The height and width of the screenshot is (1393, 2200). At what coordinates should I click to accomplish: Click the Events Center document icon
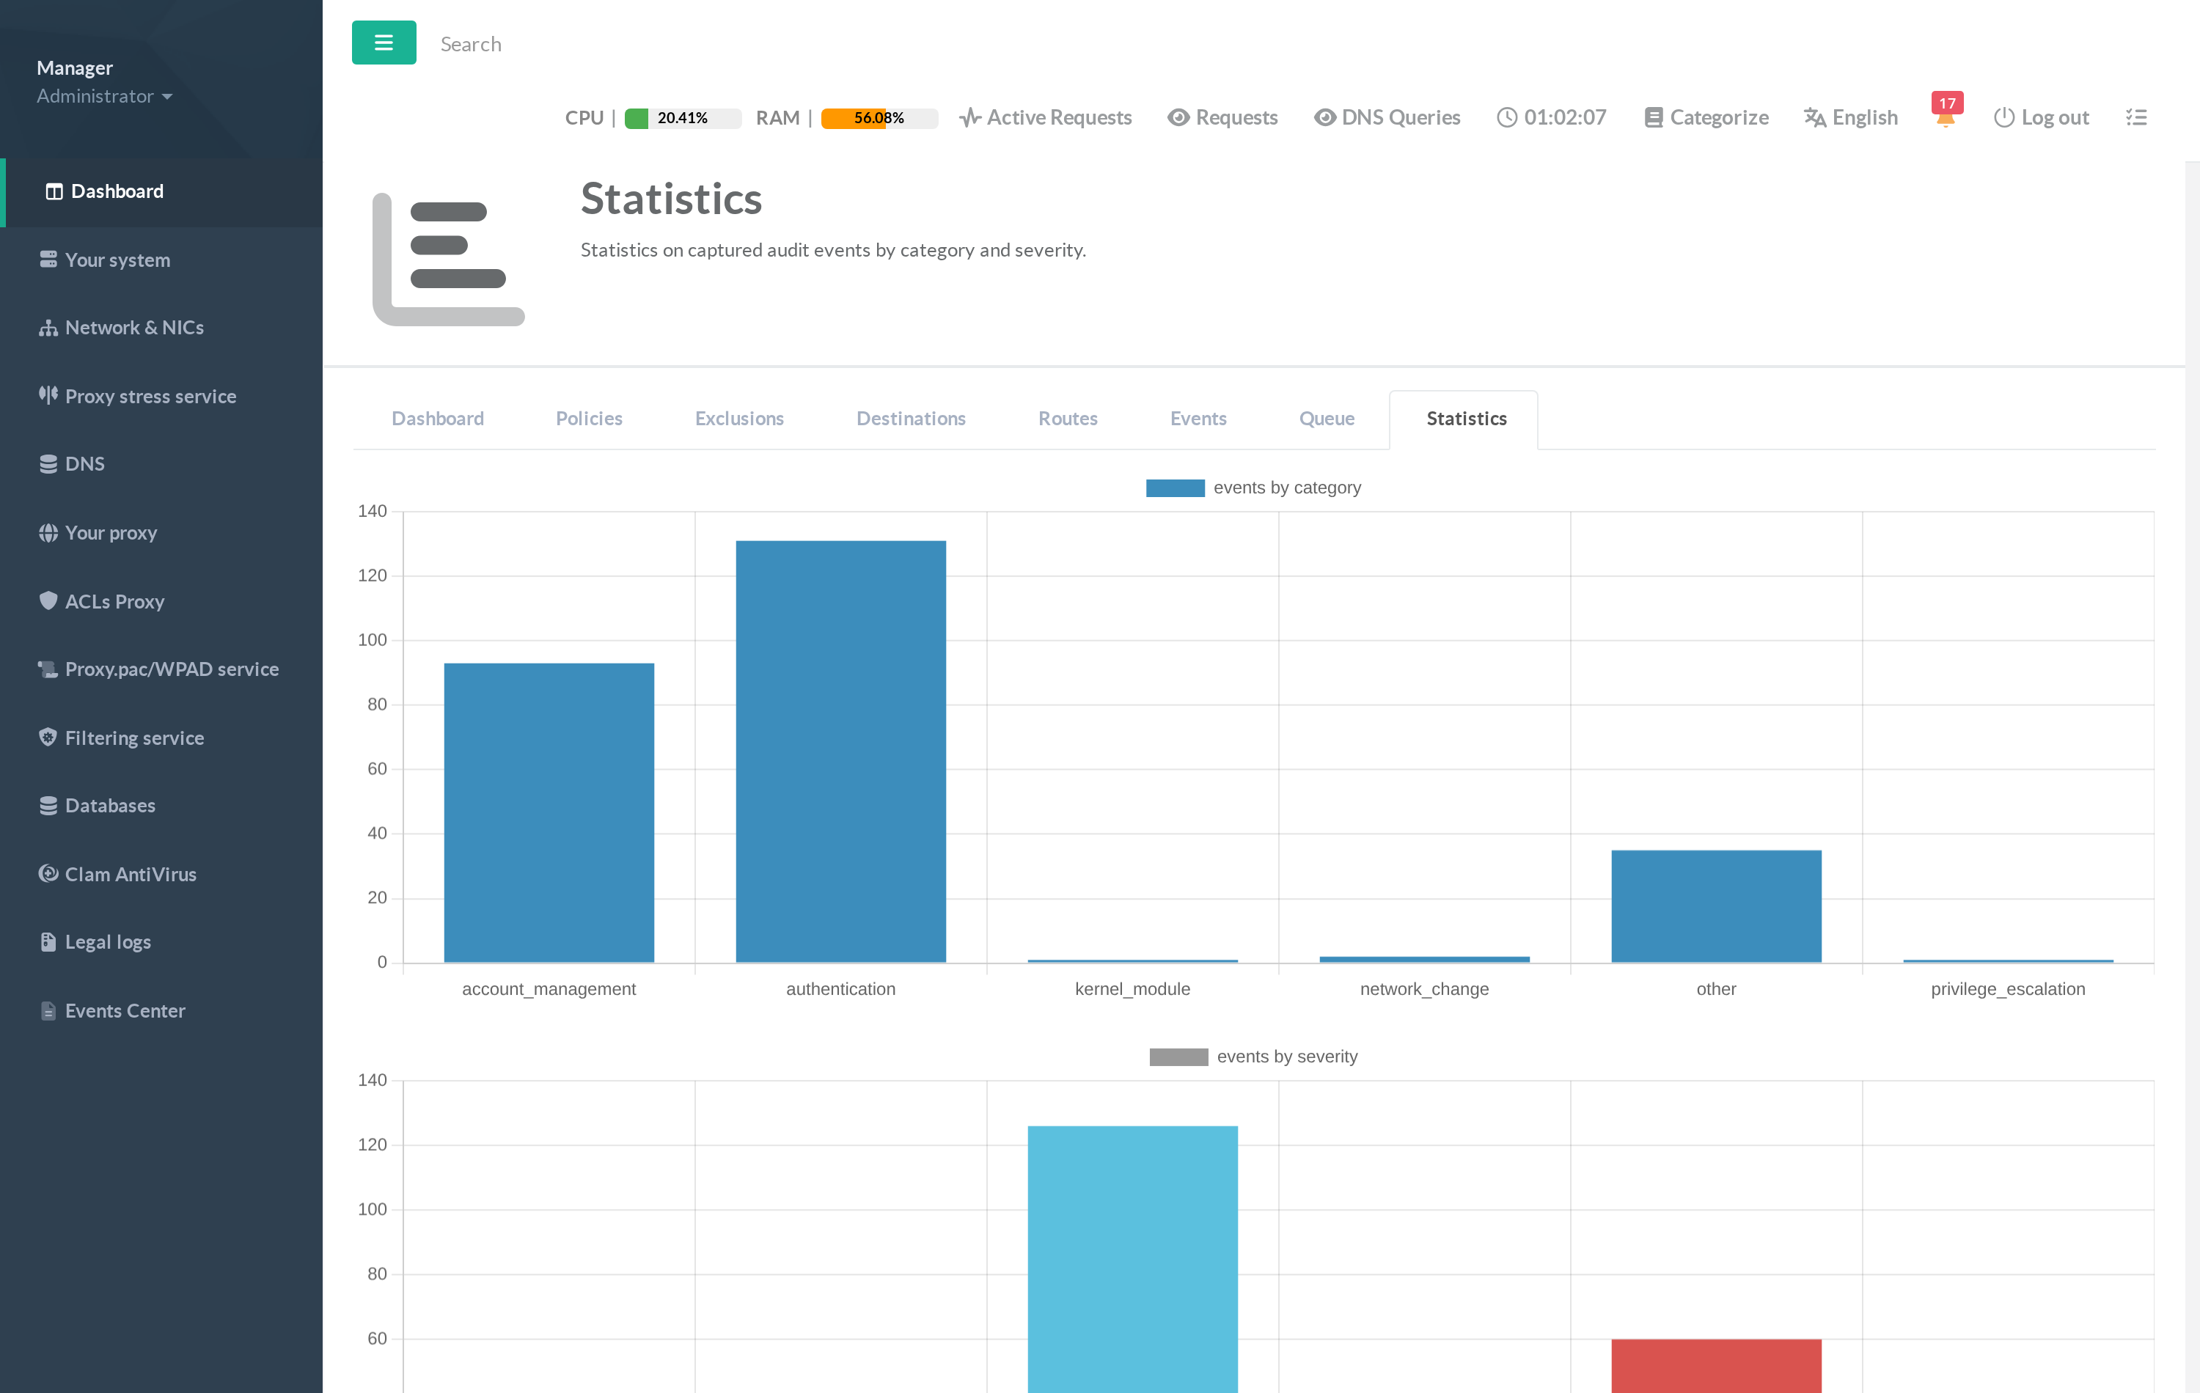[48, 1010]
